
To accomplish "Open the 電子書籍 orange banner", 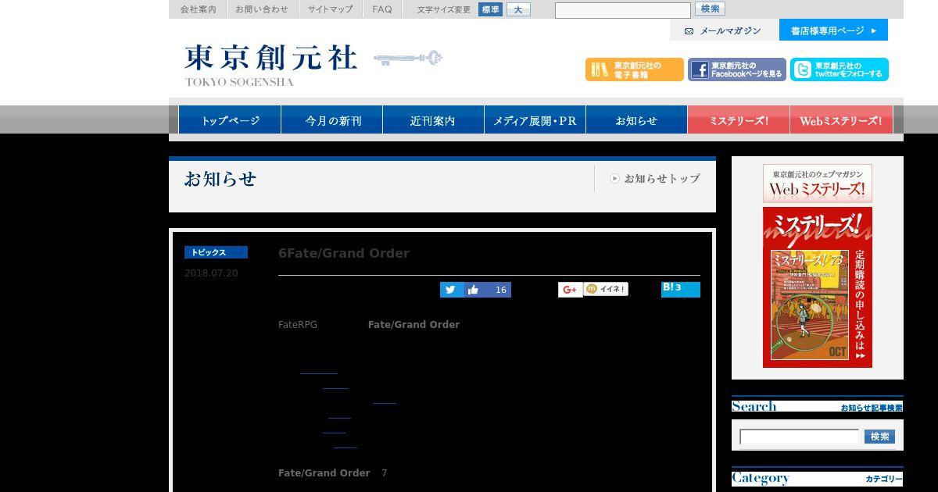I will click(634, 70).
